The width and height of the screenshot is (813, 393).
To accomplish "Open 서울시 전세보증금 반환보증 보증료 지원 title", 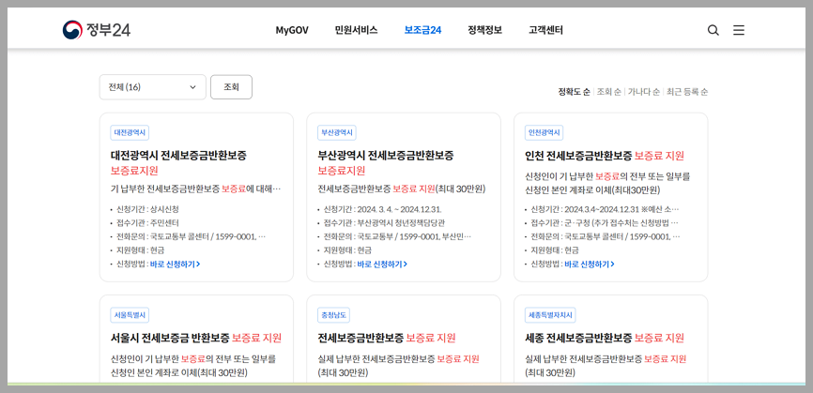I will coord(196,338).
